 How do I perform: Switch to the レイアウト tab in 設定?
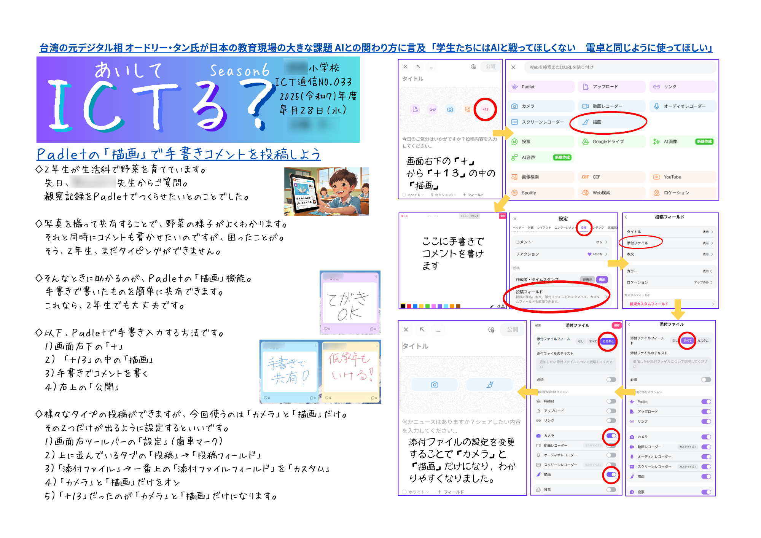544,228
